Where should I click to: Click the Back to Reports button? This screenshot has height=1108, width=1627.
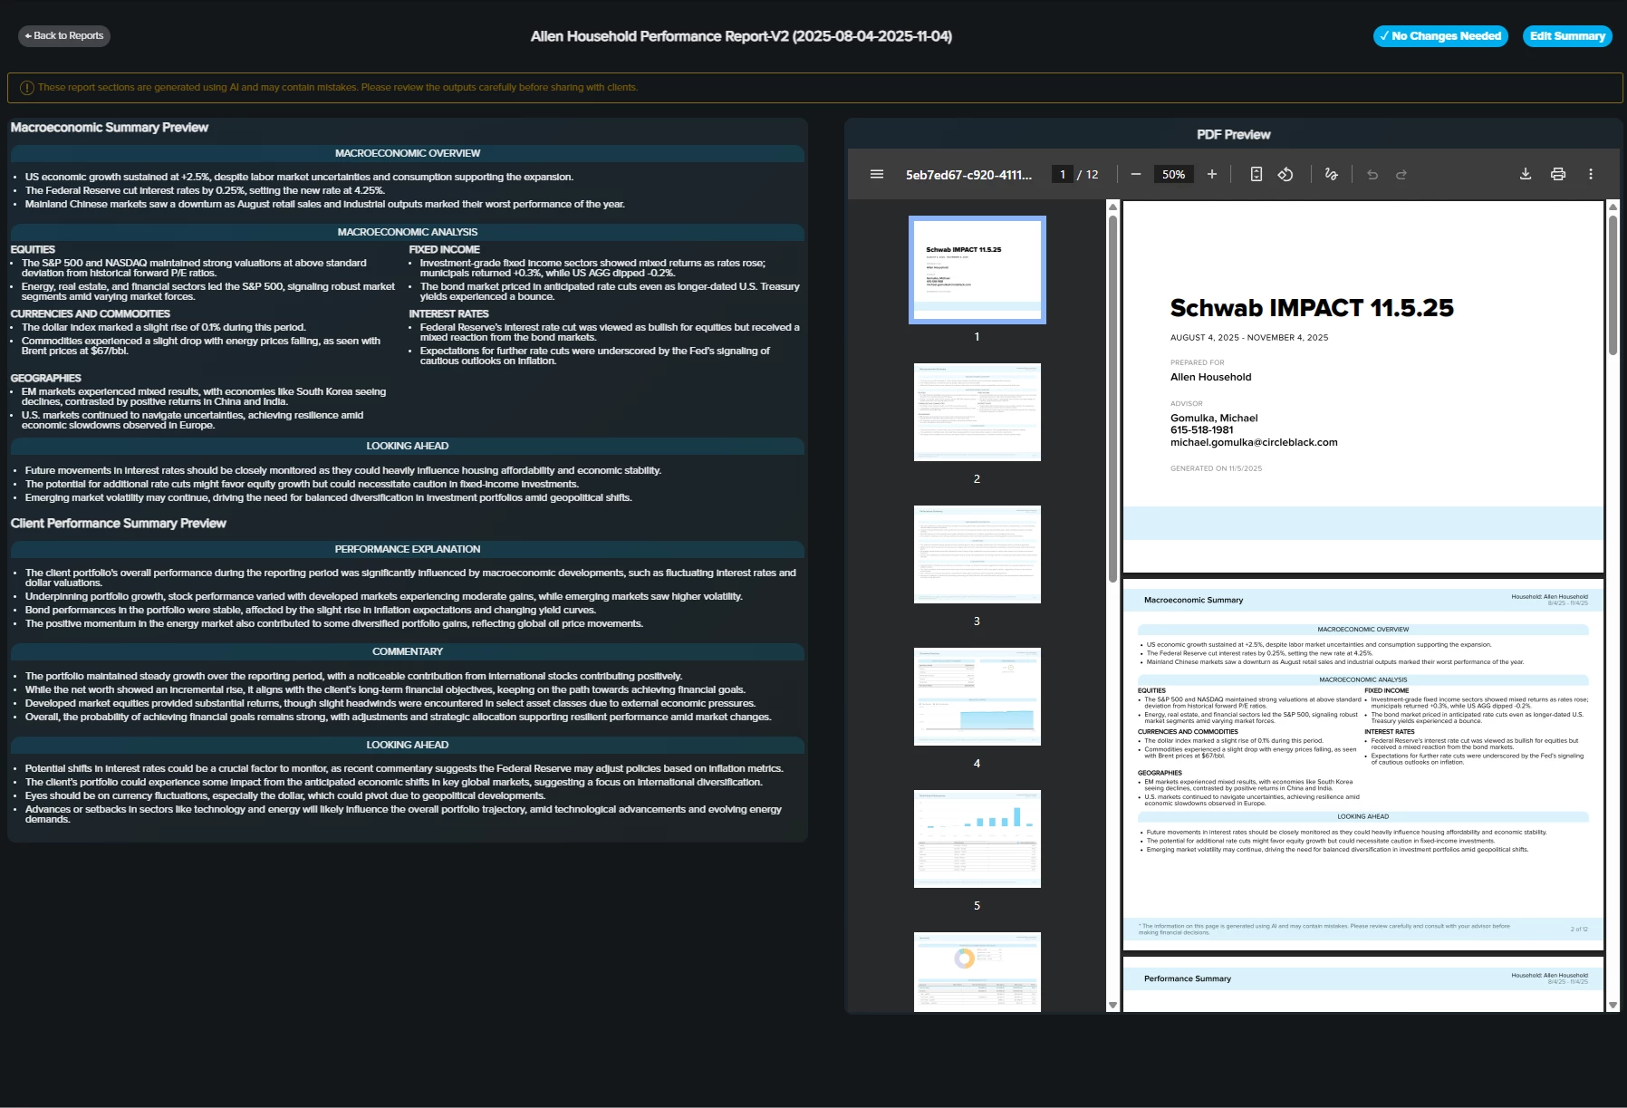[64, 36]
